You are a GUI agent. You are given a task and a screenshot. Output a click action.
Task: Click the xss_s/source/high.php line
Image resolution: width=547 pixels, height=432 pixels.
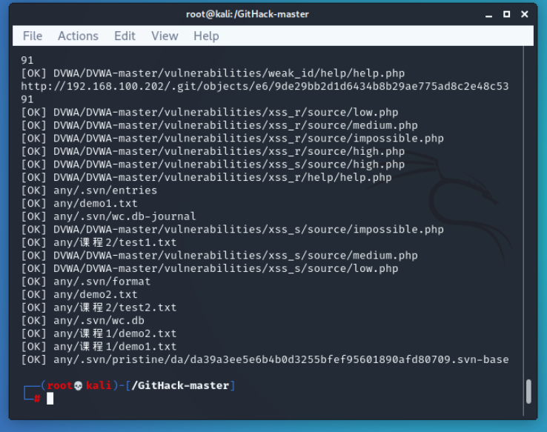pos(213,165)
